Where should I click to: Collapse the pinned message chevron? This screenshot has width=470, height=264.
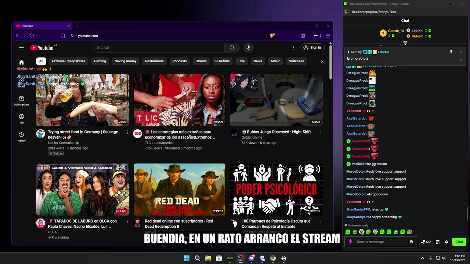(461, 60)
